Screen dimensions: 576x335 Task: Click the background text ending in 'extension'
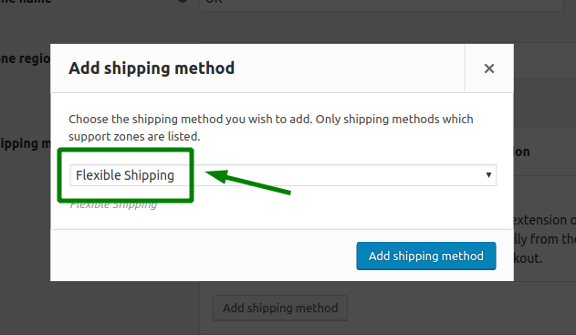544,220
